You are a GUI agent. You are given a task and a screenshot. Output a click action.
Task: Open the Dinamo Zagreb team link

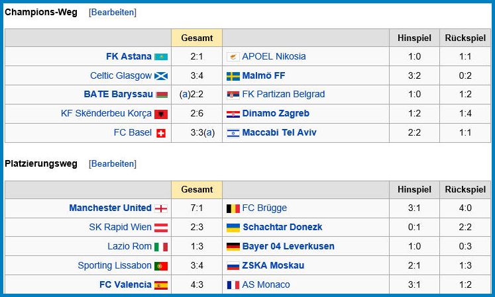click(x=276, y=114)
